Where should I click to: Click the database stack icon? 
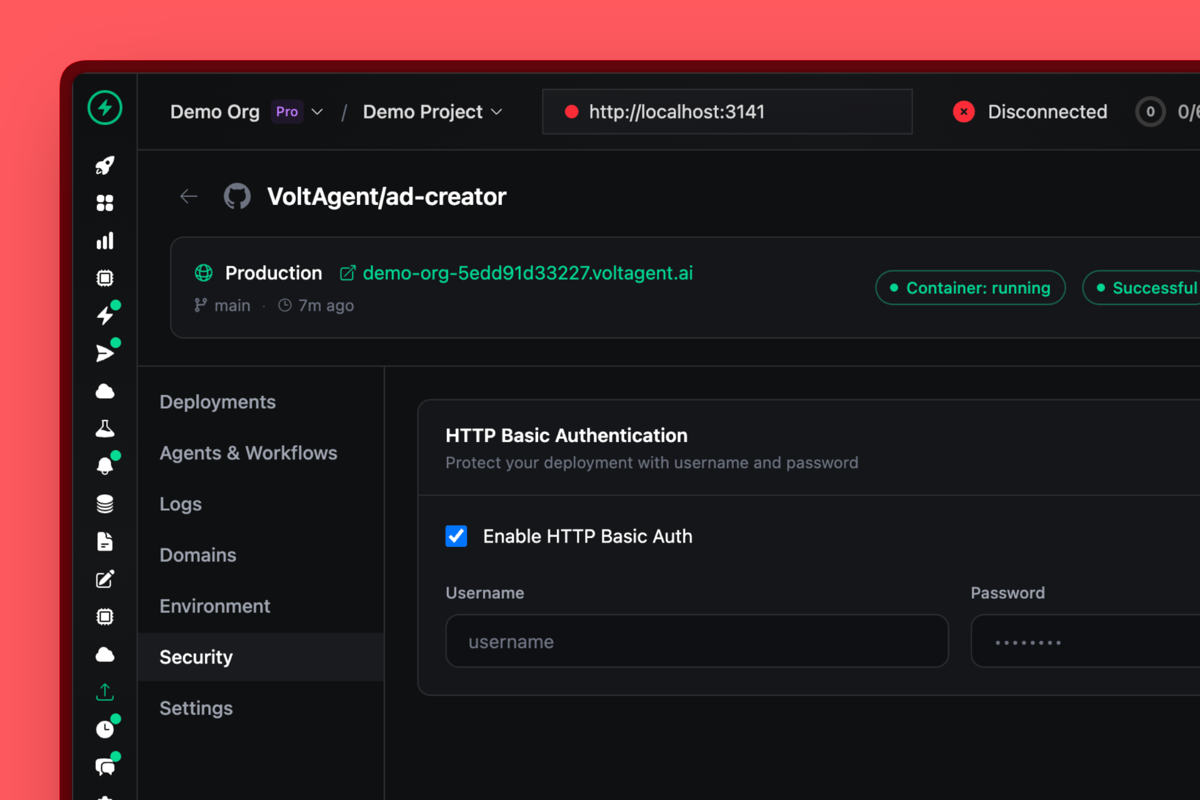coord(105,504)
